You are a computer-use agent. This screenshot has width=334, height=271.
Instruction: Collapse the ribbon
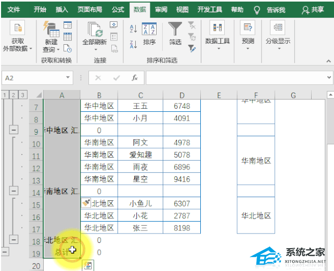click(328, 61)
